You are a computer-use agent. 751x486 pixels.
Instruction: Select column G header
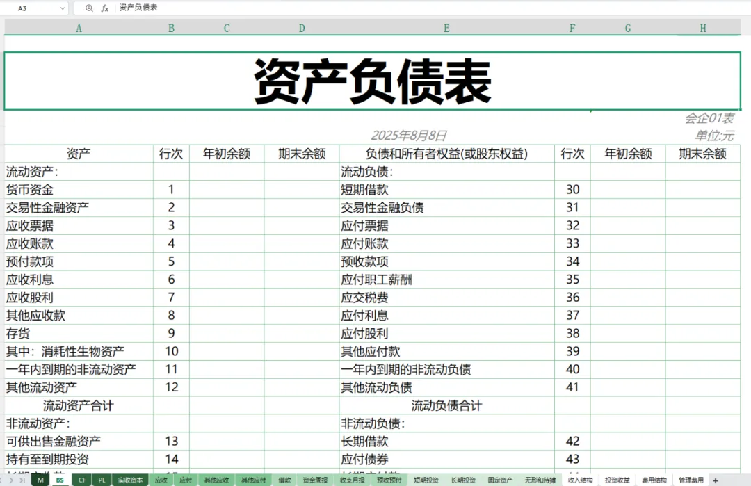(x=628, y=29)
